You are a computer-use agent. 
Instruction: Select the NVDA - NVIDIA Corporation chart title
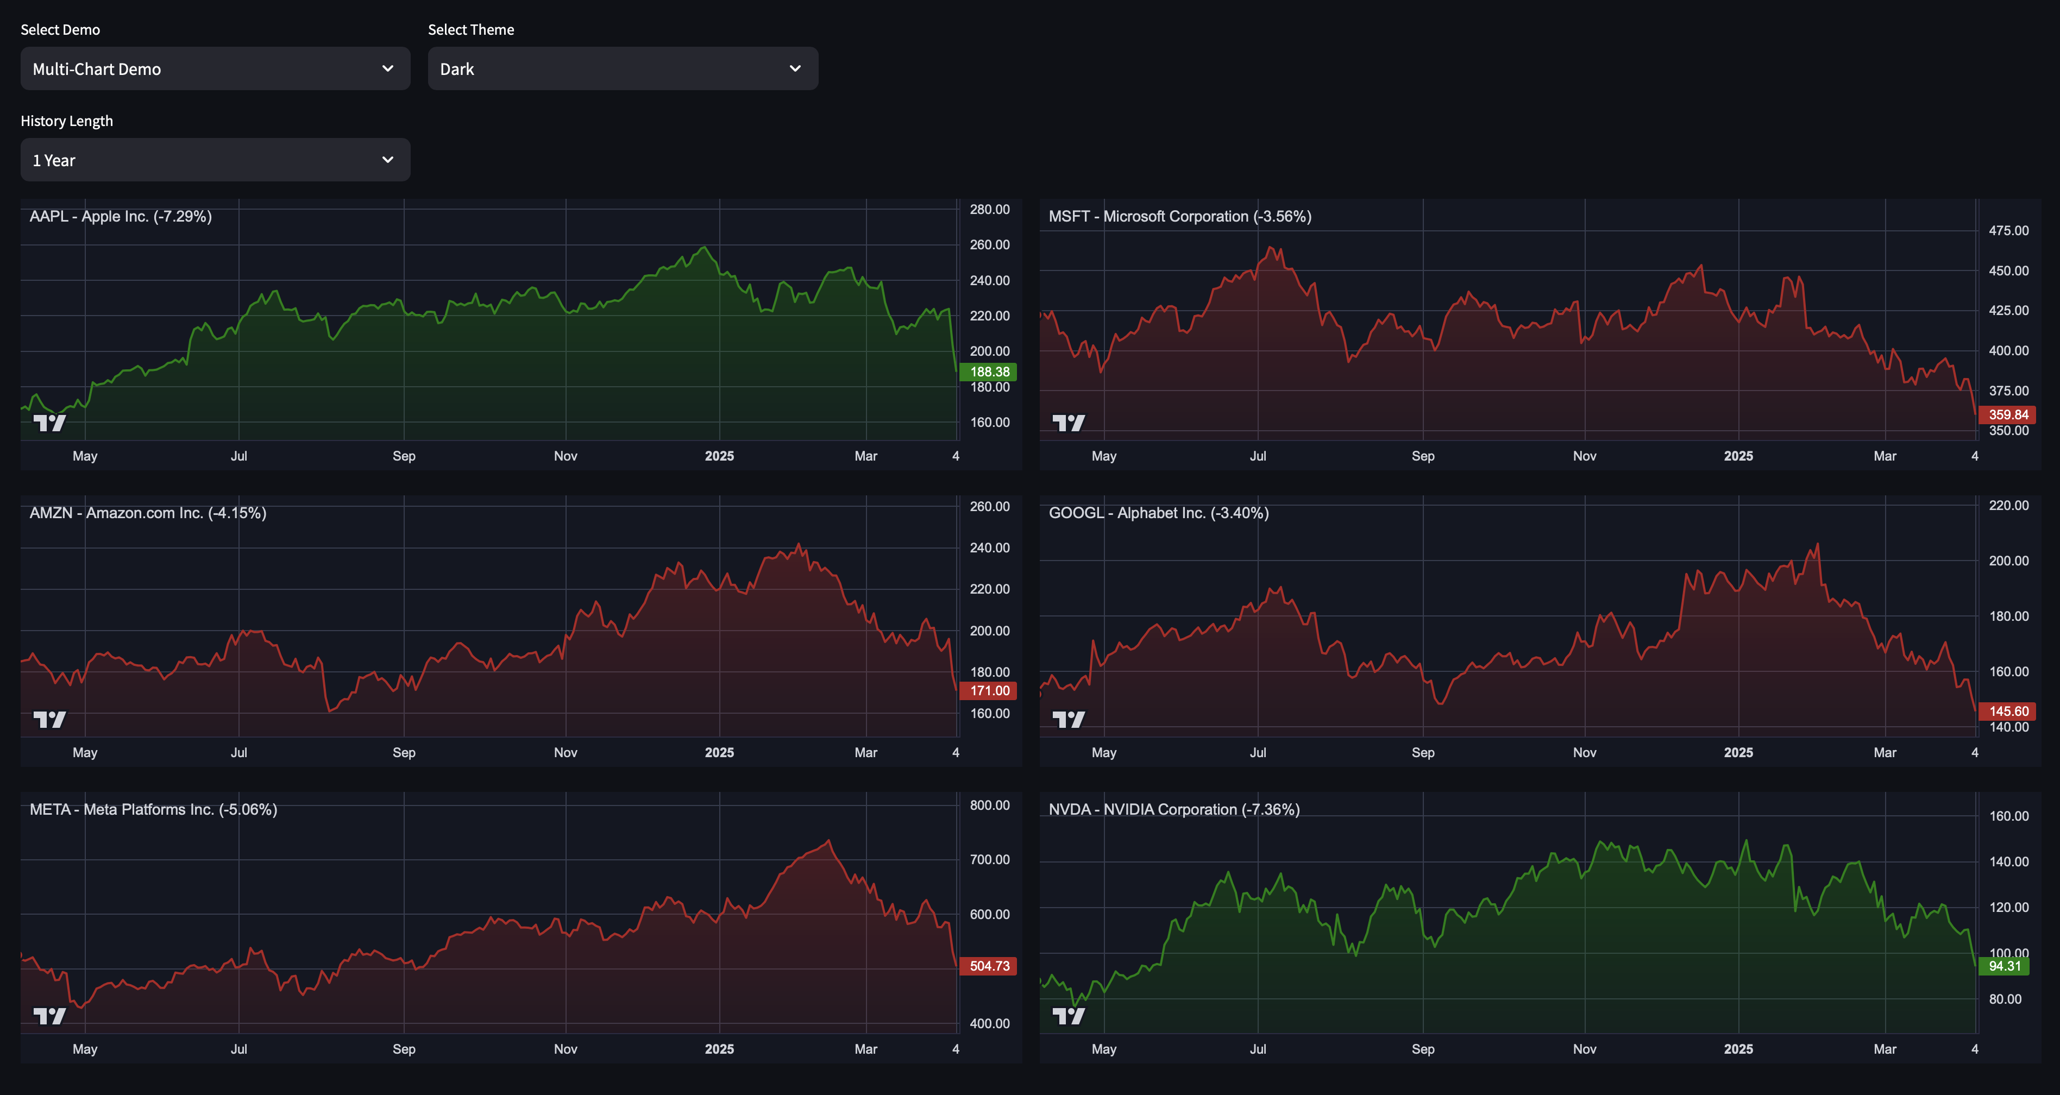pyautogui.click(x=1175, y=809)
